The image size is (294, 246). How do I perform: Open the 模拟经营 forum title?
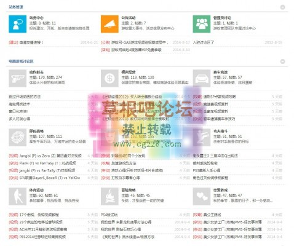(129, 72)
